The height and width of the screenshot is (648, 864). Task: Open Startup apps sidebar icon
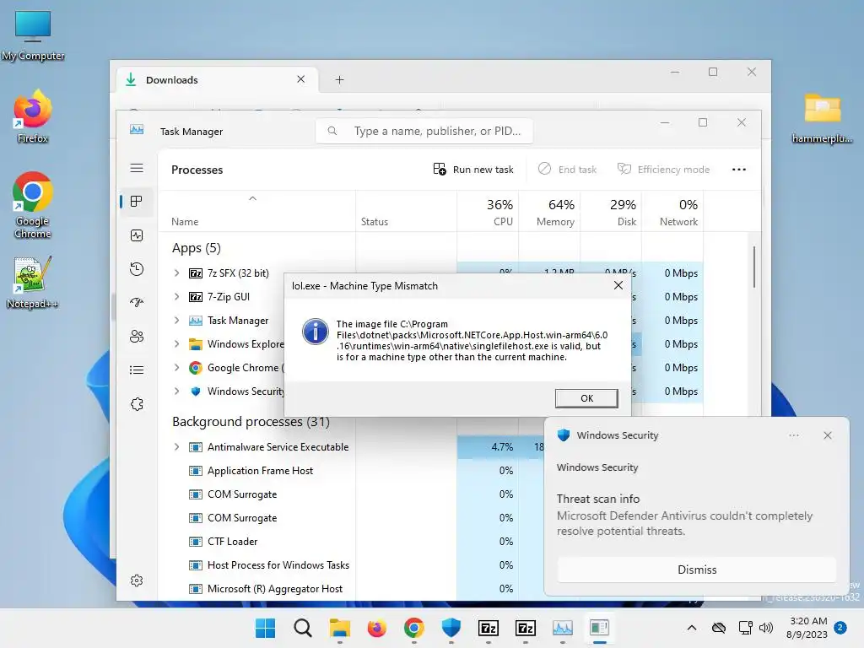[137, 303]
